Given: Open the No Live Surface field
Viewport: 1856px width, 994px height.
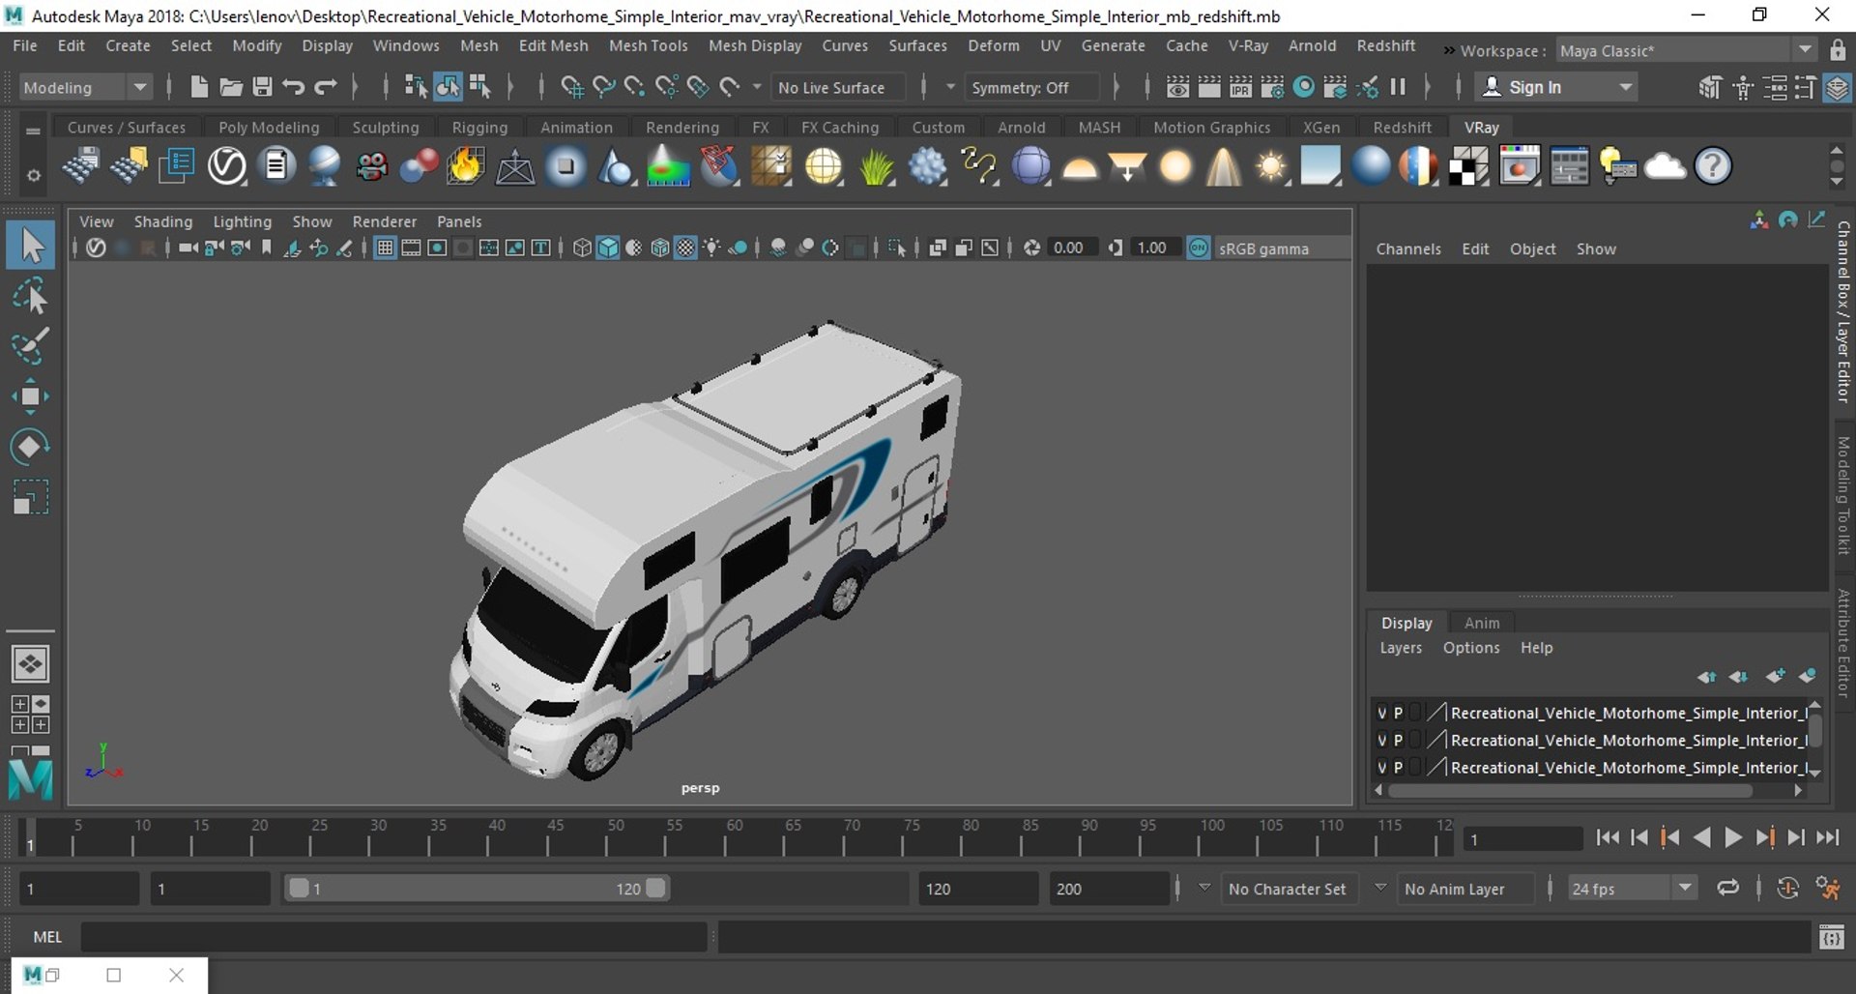Looking at the screenshot, I should tap(838, 87).
